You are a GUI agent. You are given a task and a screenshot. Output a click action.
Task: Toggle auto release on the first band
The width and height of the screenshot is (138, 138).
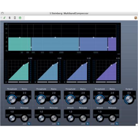tap(29, 124)
